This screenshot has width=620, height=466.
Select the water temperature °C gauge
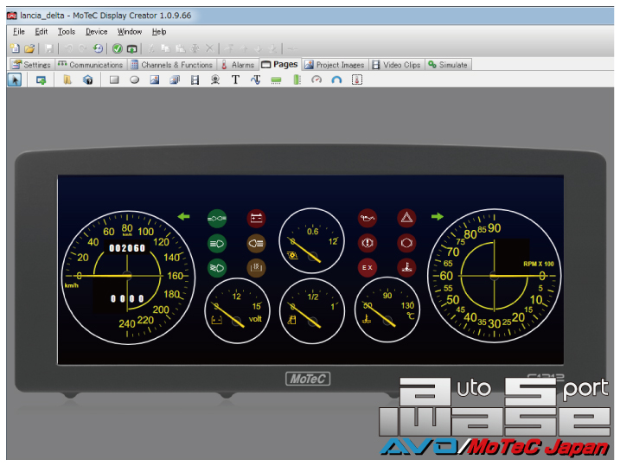click(387, 310)
